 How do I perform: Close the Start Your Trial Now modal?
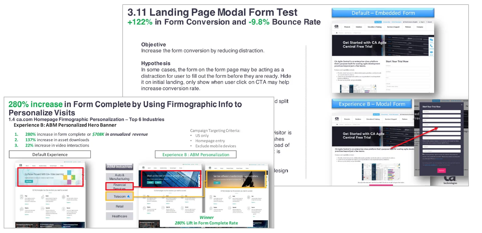pos(462,105)
